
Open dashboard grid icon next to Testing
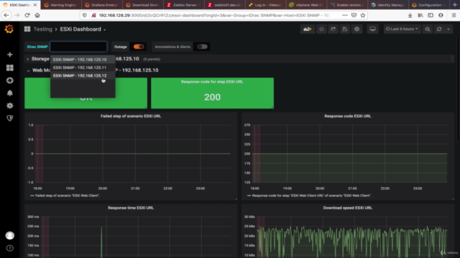click(27, 29)
